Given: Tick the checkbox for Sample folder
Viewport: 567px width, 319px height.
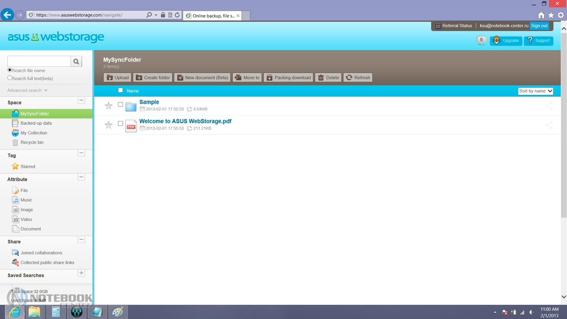Looking at the screenshot, I should click(x=120, y=105).
